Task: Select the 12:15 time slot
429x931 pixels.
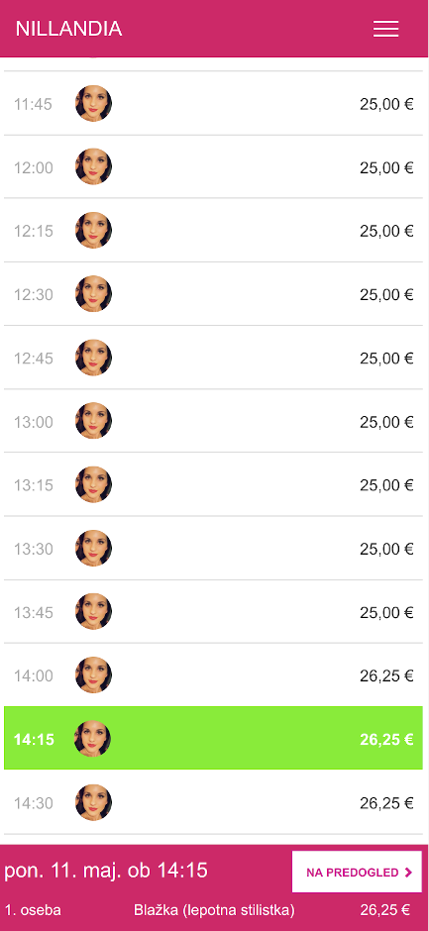Action: pyautogui.click(x=213, y=231)
